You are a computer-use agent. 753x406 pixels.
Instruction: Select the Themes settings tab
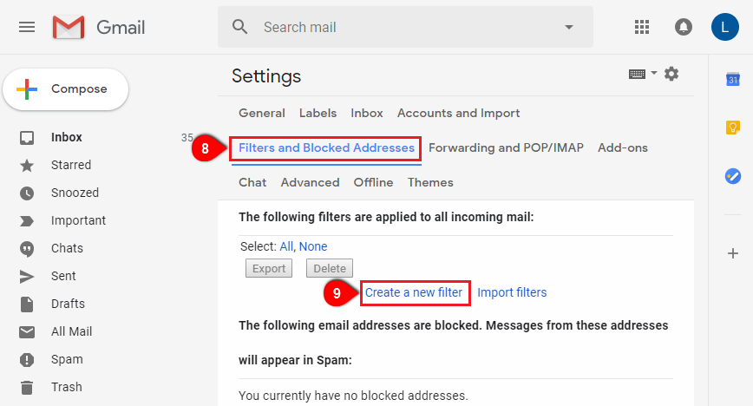click(x=430, y=182)
